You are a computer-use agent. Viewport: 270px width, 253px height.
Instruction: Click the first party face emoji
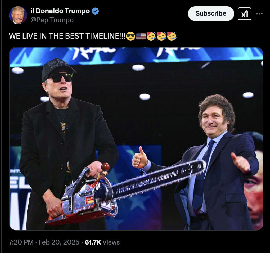coord(151,36)
